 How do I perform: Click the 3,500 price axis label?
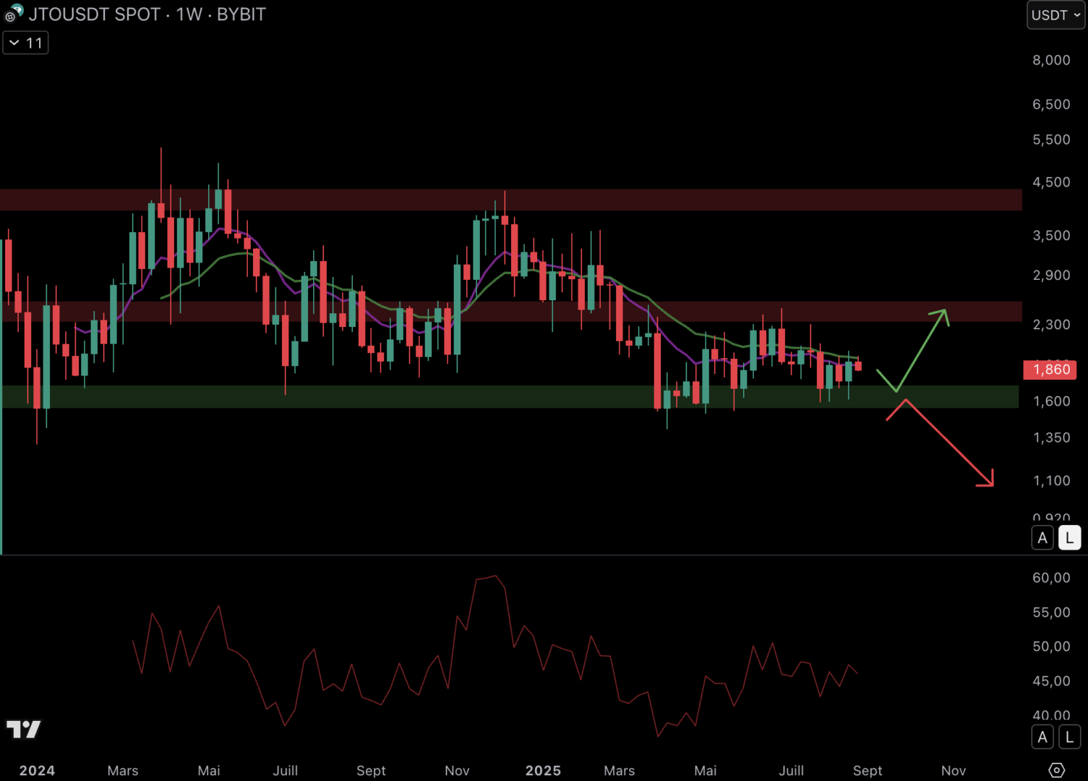1051,236
